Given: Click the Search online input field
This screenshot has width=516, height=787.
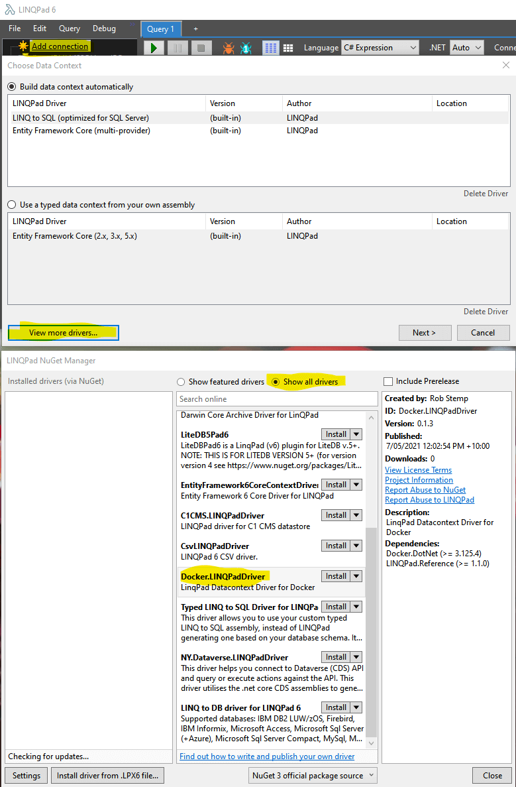Looking at the screenshot, I should pos(278,399).
